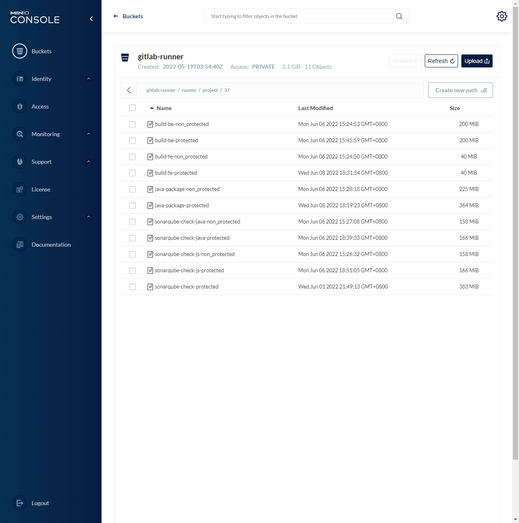Viewport: 519px width, 523px height.
Task: Open the top-right gear settings icon
Action: 502,16
